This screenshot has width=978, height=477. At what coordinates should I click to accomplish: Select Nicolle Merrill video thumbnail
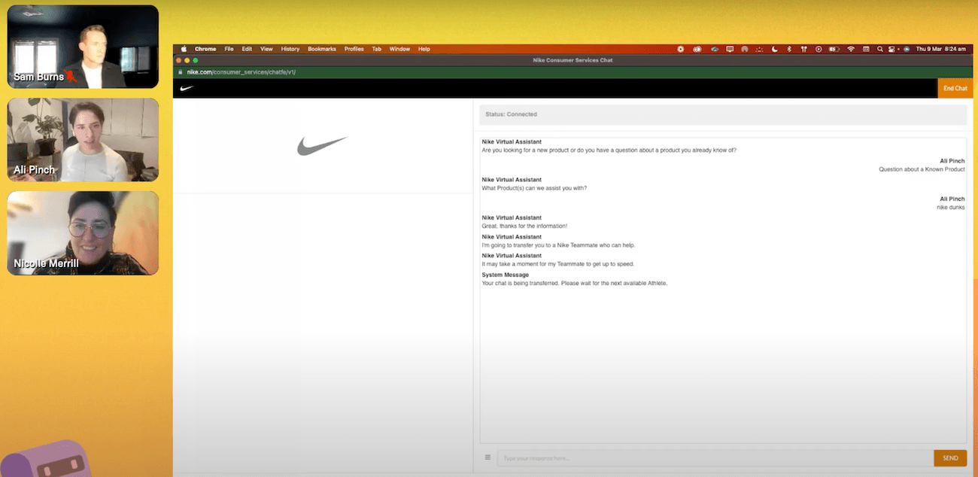pyautogui.click(x=83, y=232)
